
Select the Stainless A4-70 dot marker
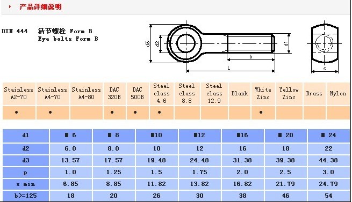tap(51, 113)
